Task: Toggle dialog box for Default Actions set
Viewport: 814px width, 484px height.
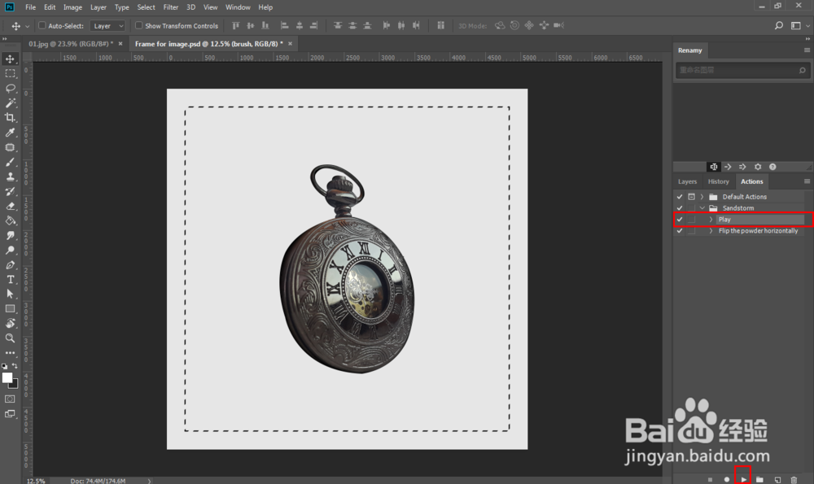Action: (691, 197)
